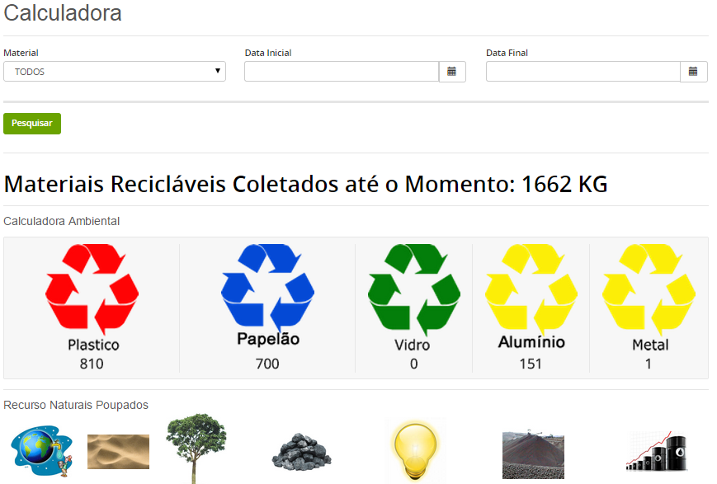Click the Plastico value 810
The width and height of the screenshot is (717, 484).
pos(92,364)
